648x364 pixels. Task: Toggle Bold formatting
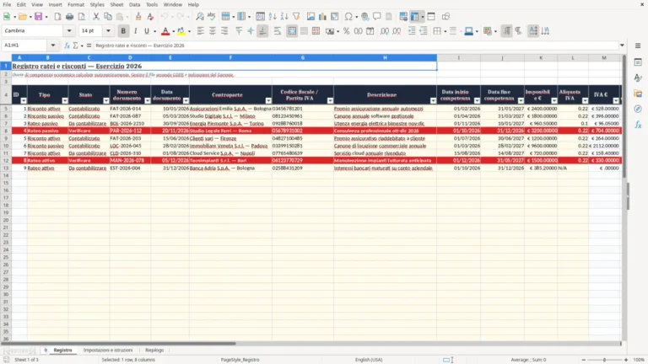point(123,31)
